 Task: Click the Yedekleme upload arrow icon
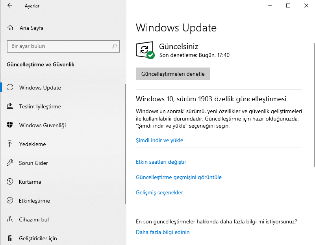pyautogui.click(x=9, y=144)
